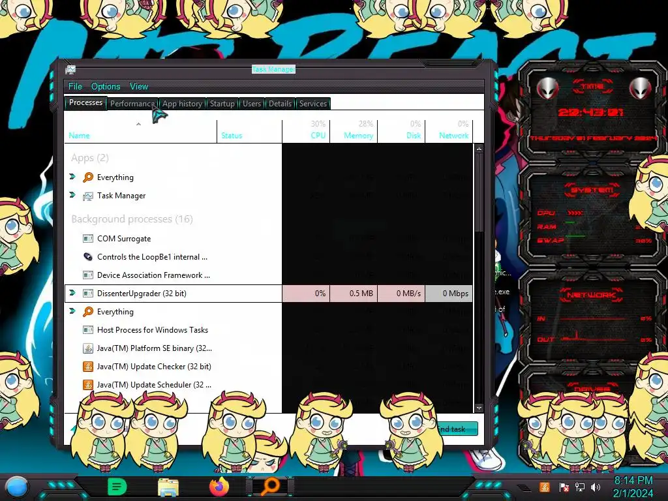
Task: Open the File menu
Action: click(75, 86)
